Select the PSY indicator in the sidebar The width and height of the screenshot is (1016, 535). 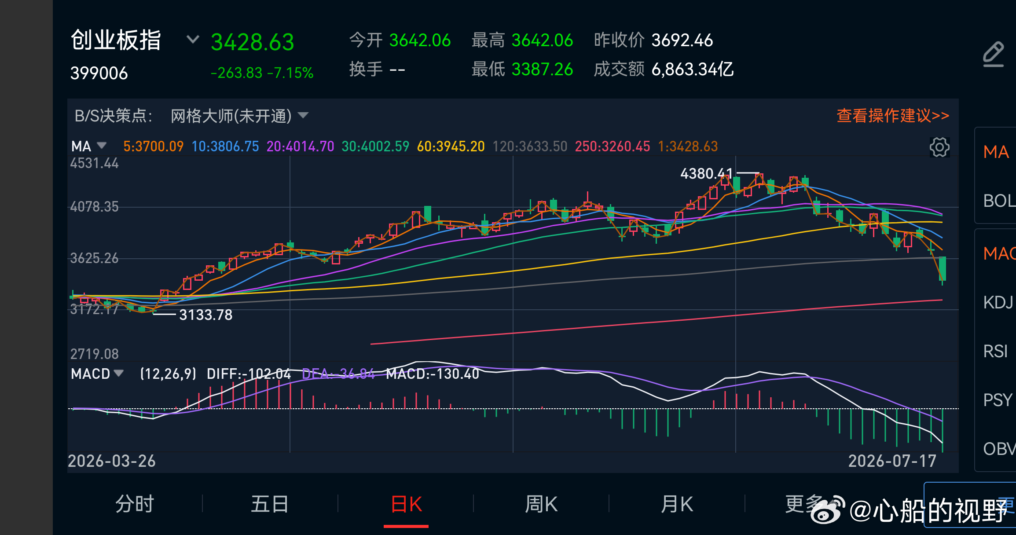tap(997, 400)
